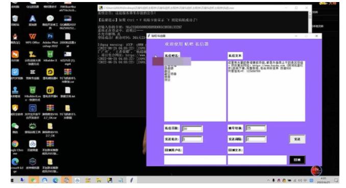This screenshot has width=346, height=188.
Task: Select the orange square icon below QQ penguin
Action: (15, 56)
